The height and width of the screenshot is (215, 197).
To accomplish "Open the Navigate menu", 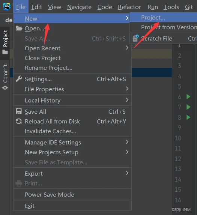I will (79, 7).
